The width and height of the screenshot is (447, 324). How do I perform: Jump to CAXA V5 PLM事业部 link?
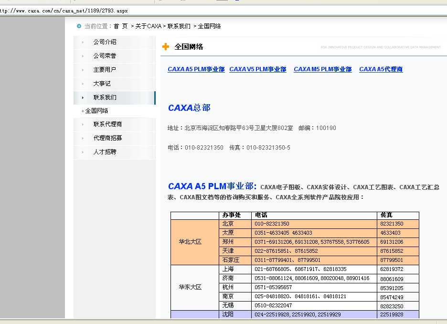click(258, 69)
